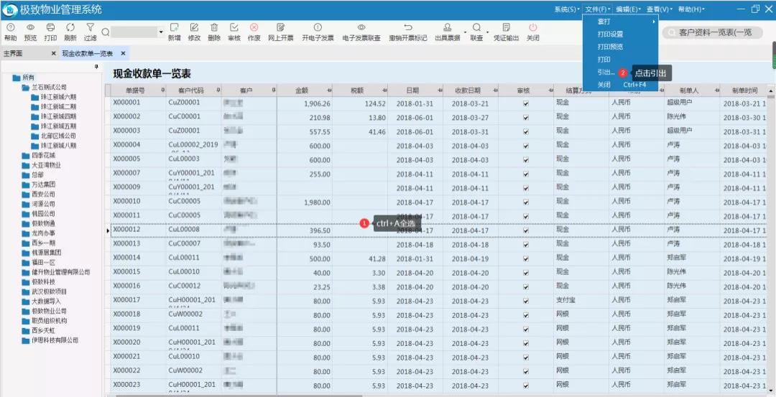Expand the 联查 dropdown arrow
The image size is (776, 397).
pos(488,32)
